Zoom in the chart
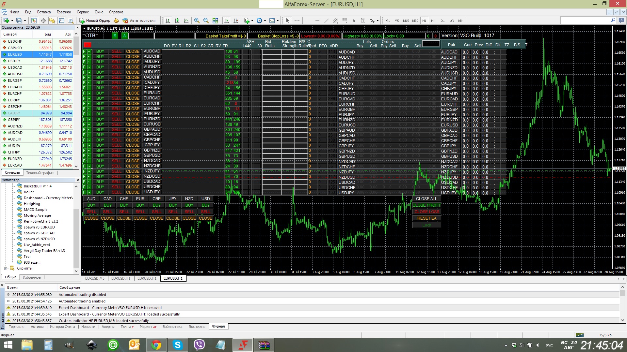Image resolution: width=627 pixels, height=352 pixels. coord(197,21)
